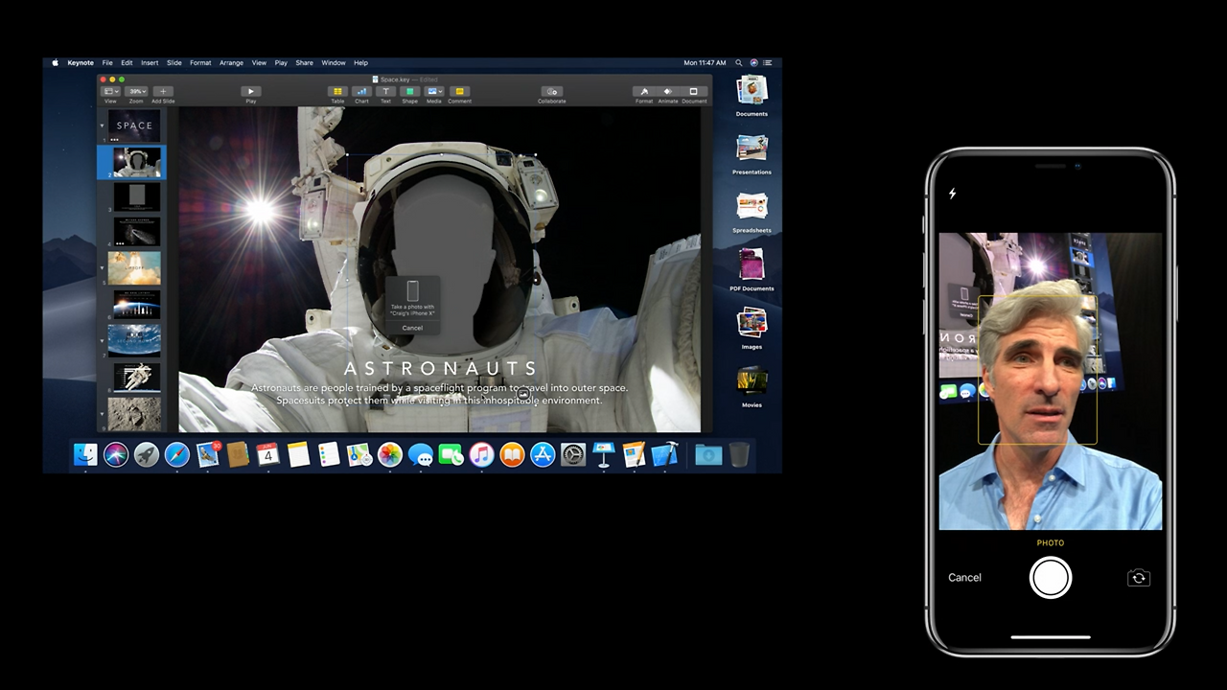1227x690 pixels.
Task: Open Messages from the Dock
Action: pyautogui.click(x=421, y=454)
